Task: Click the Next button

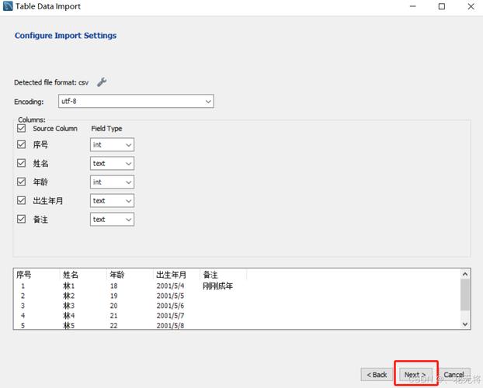Action: (415, 375)
